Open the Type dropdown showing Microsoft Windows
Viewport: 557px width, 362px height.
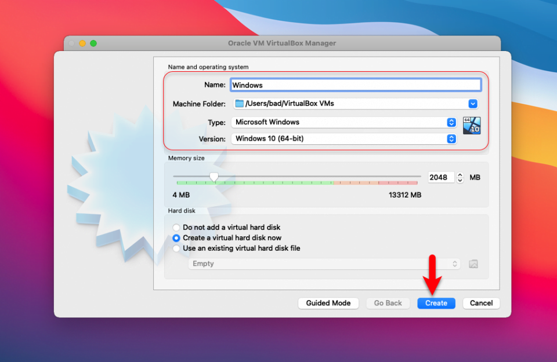pos(451,122)
